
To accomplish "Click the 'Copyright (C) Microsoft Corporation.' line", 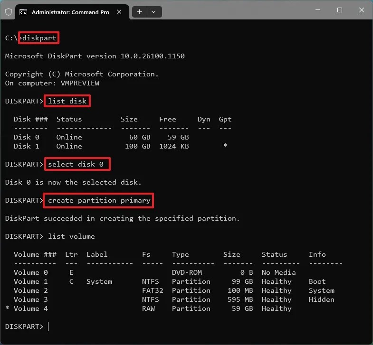I will [82, 74].
